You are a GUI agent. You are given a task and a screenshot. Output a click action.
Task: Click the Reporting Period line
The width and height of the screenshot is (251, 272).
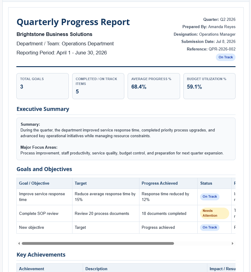click(x=62, y=53)
